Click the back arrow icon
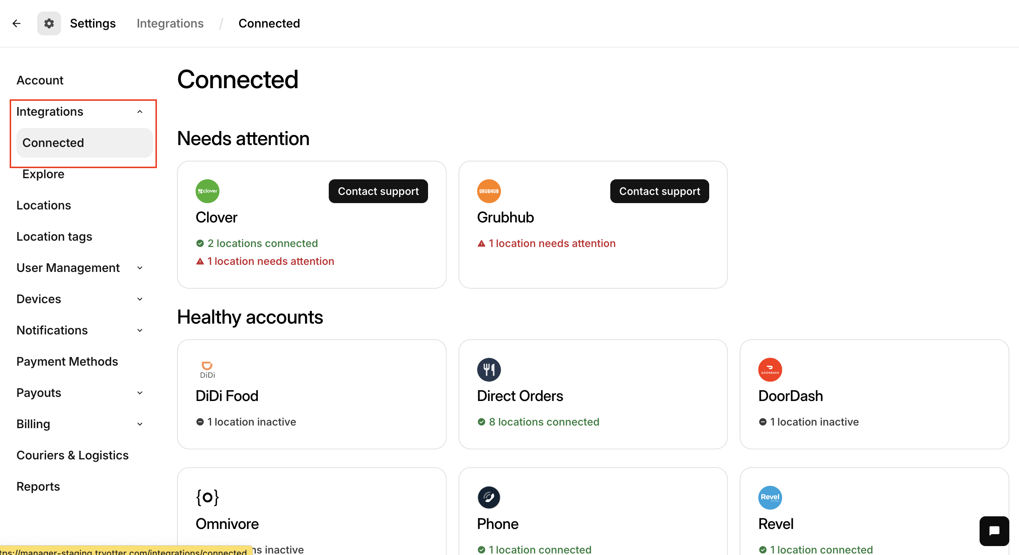 pyautogui.click(x=16, y=23)
